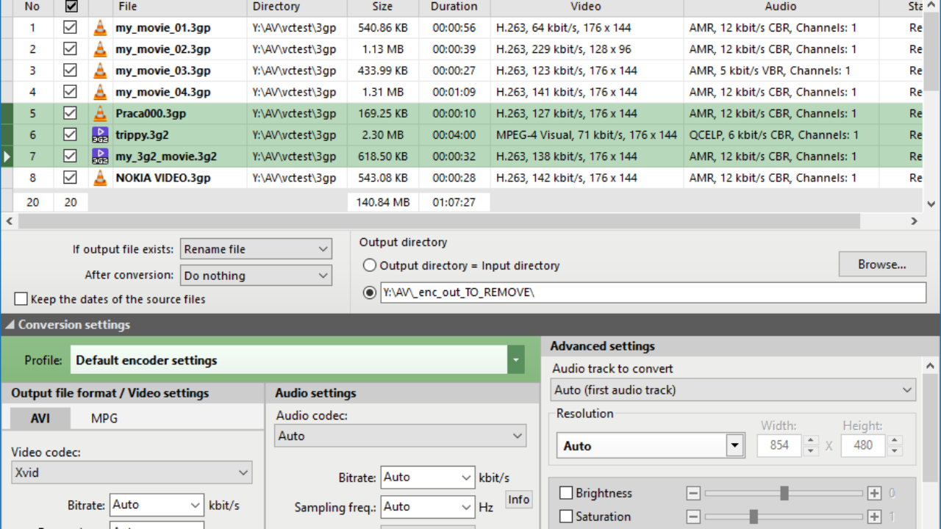Click the plus icon on Brightness slider

click(x=874, y=494)
